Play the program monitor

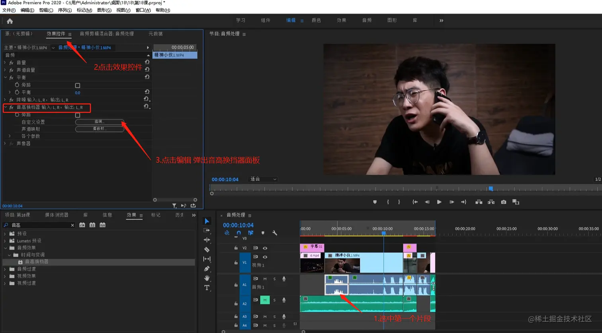pyautogui.click(x=439, y=202)
